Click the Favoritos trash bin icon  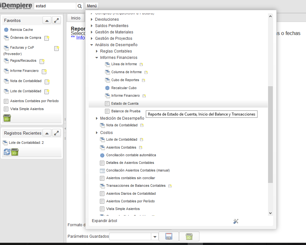click(x=7, y=118)
